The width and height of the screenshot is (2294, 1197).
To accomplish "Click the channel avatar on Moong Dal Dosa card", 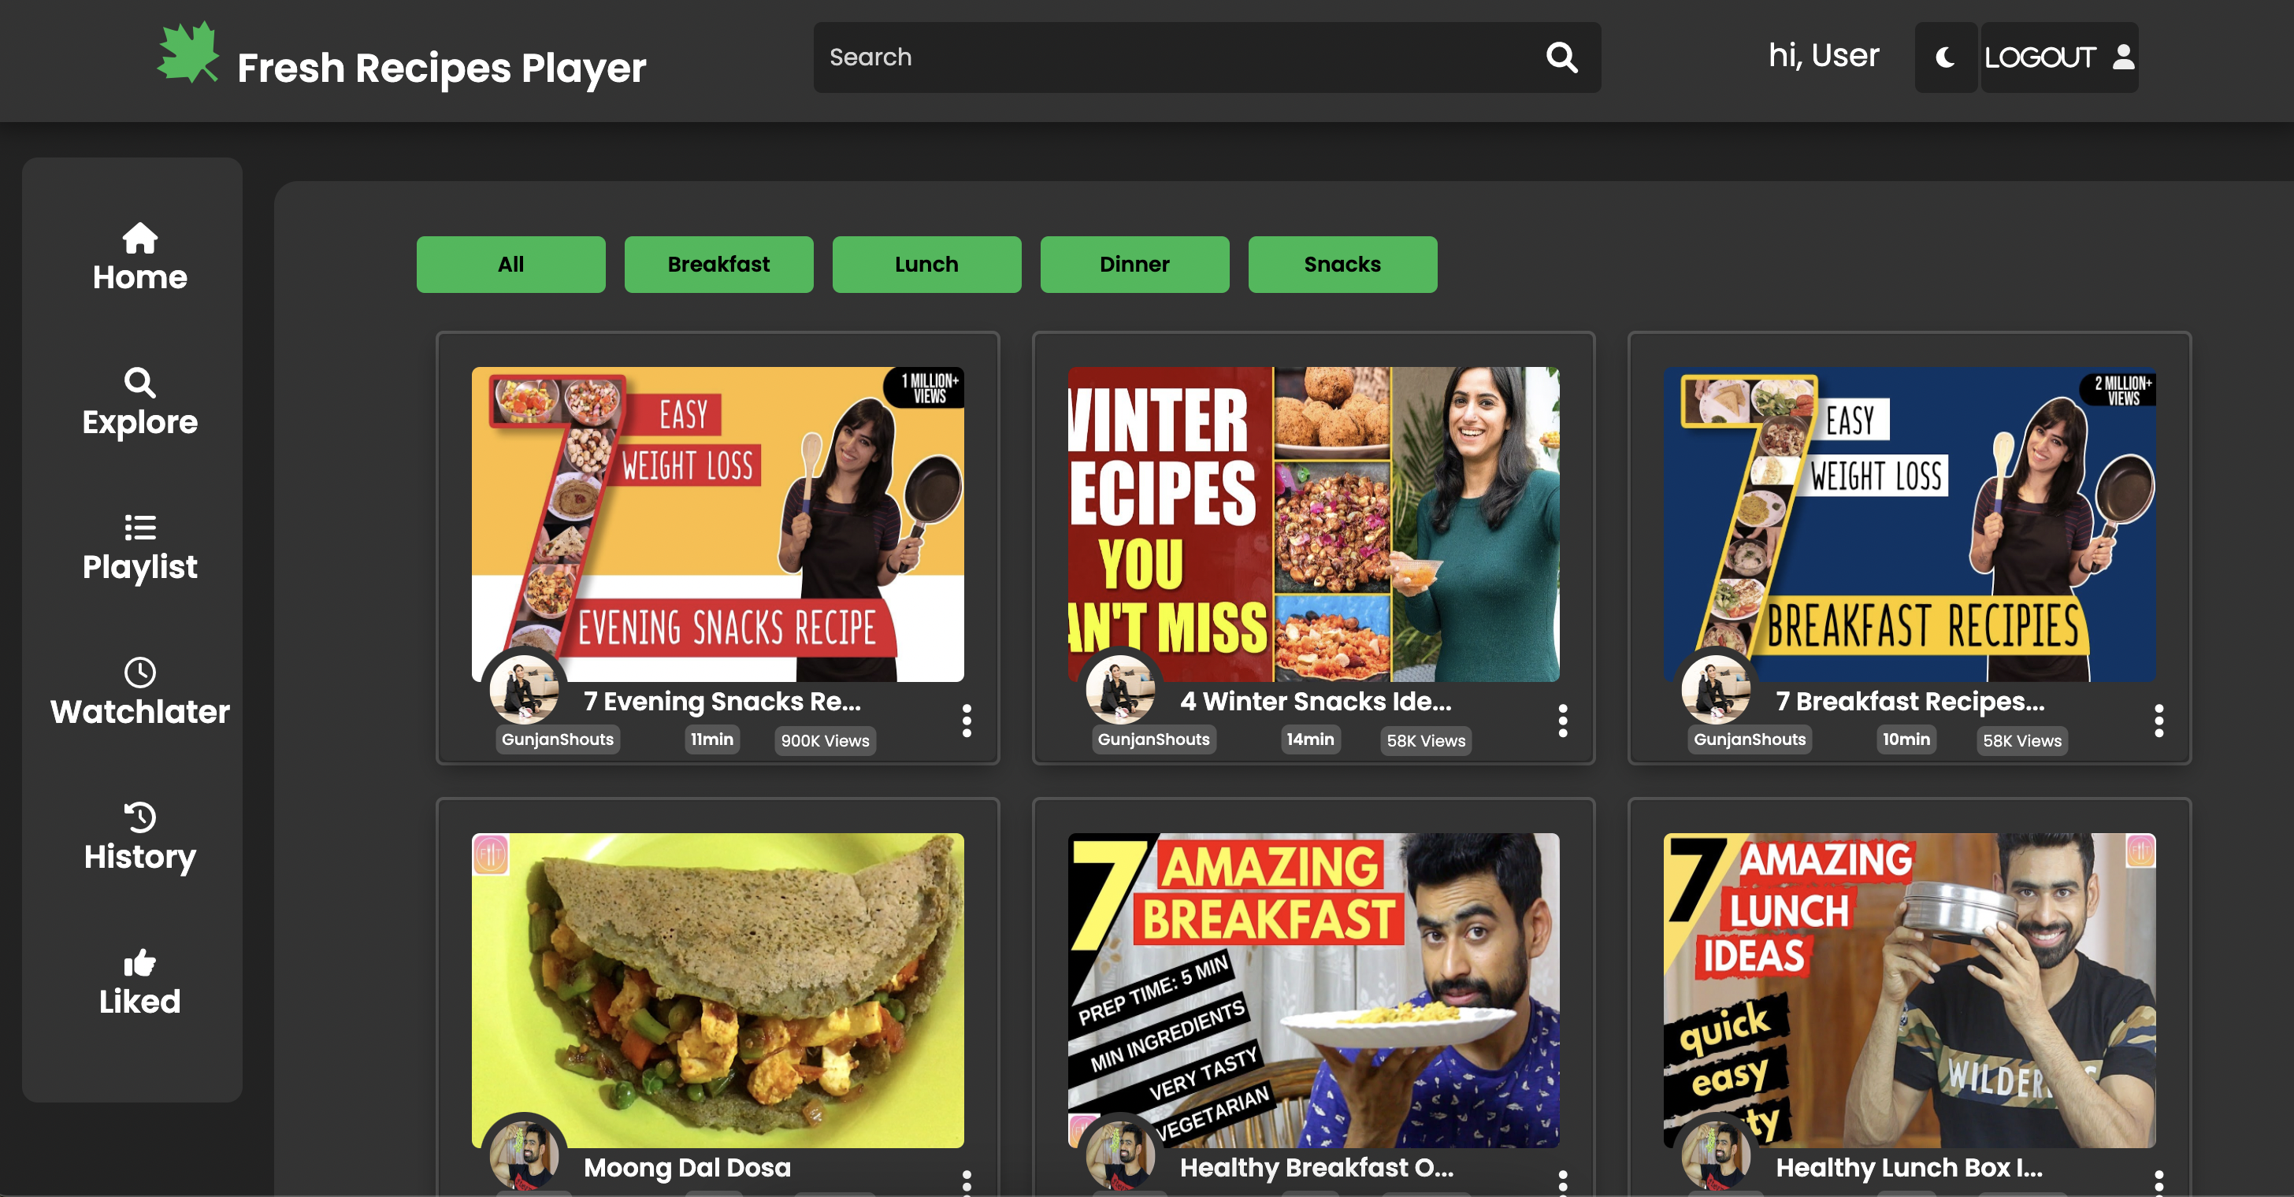I will pos(524,1154).
